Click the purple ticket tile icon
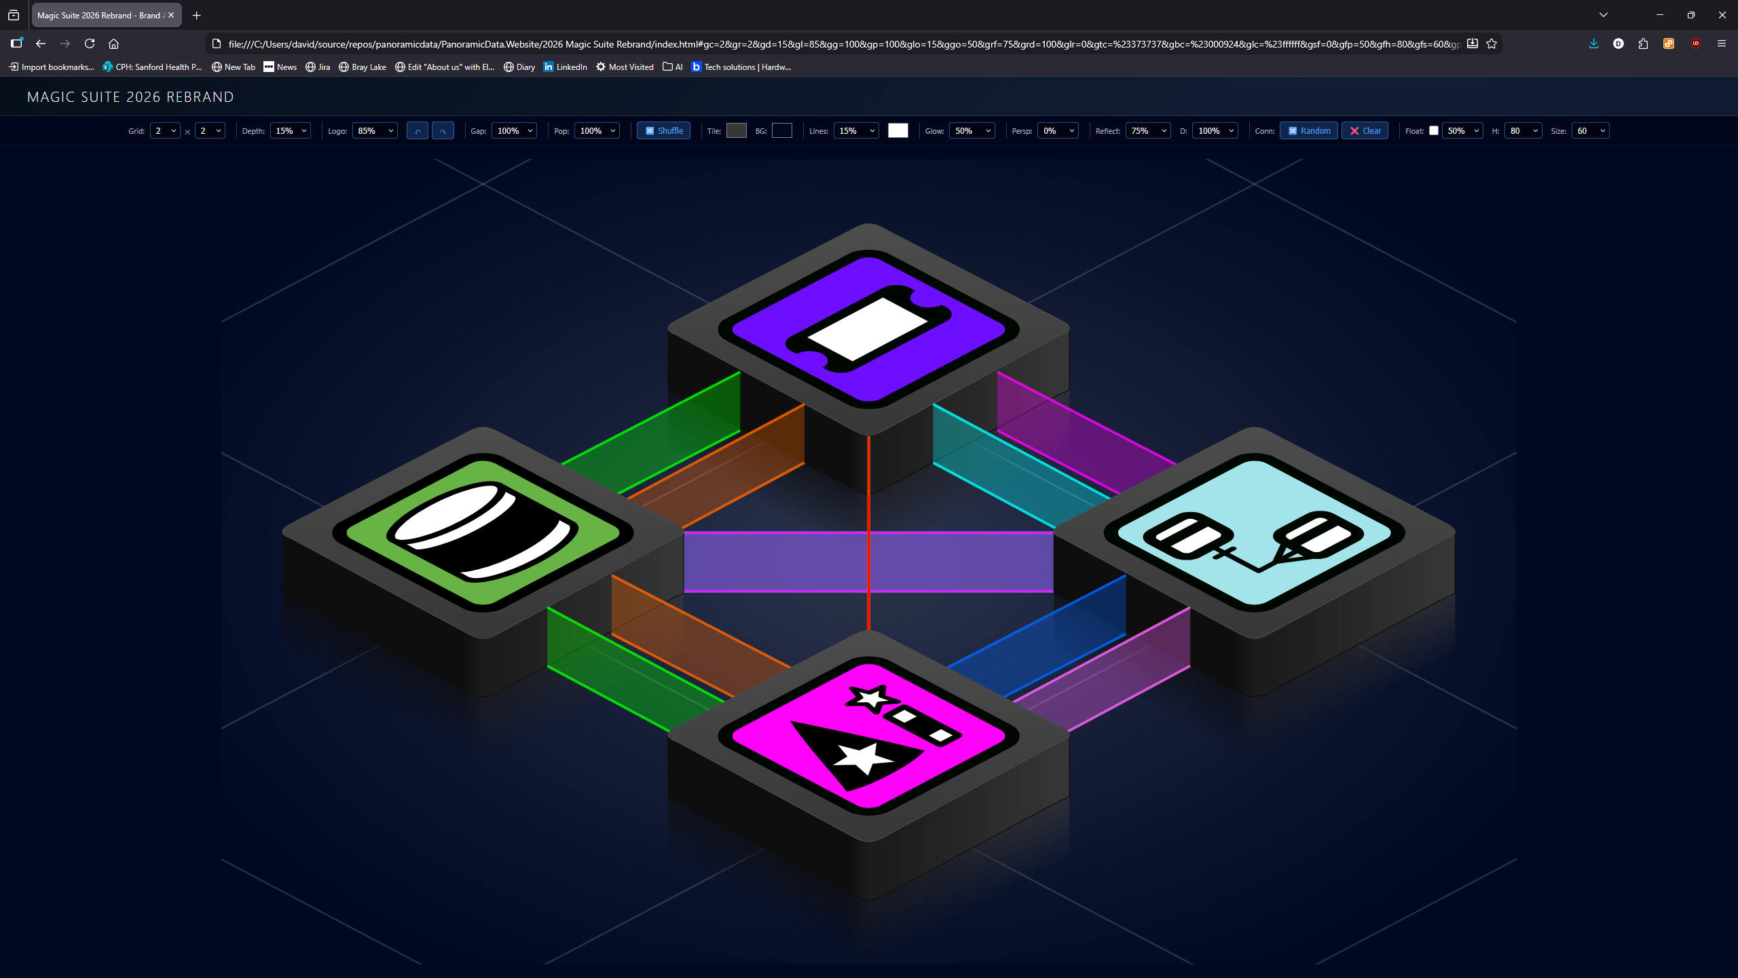 (x=868, y=329)
